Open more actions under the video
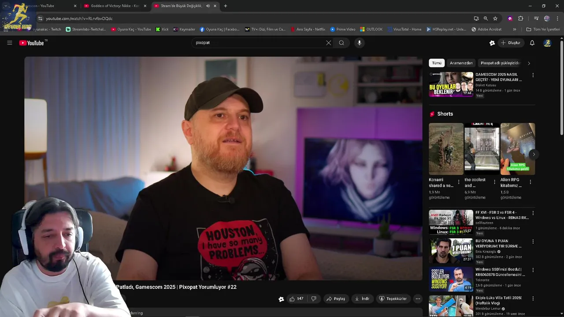The width and height of the screenshot is (564, 317). [418, 299]
